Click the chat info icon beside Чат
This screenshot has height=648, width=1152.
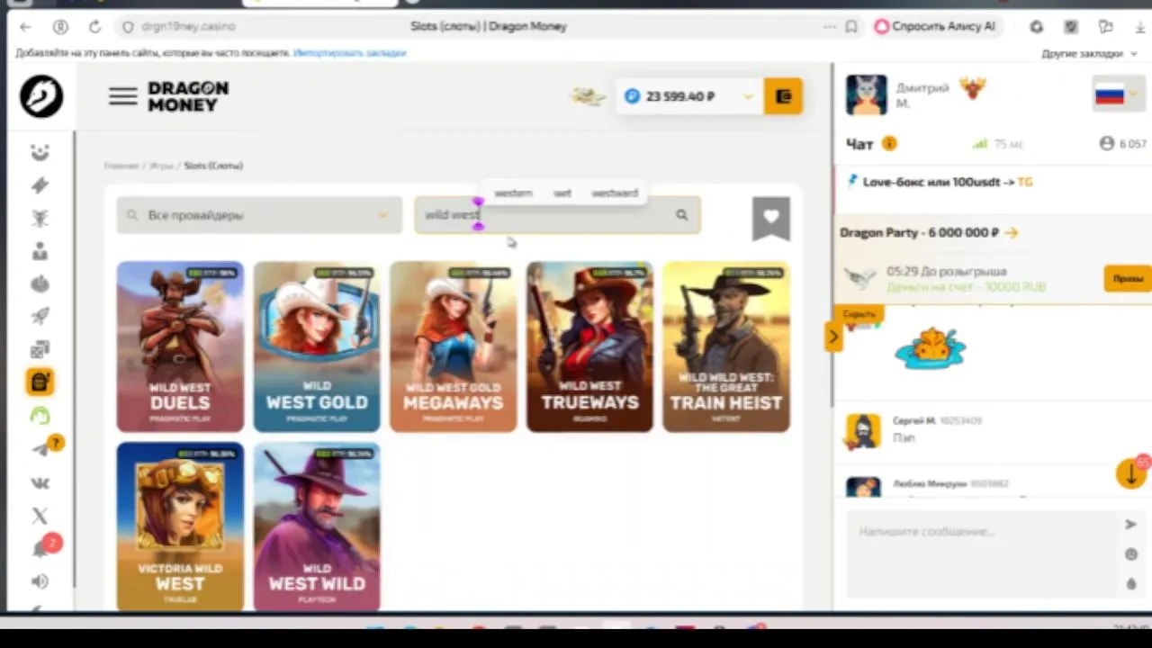(889, 144)
